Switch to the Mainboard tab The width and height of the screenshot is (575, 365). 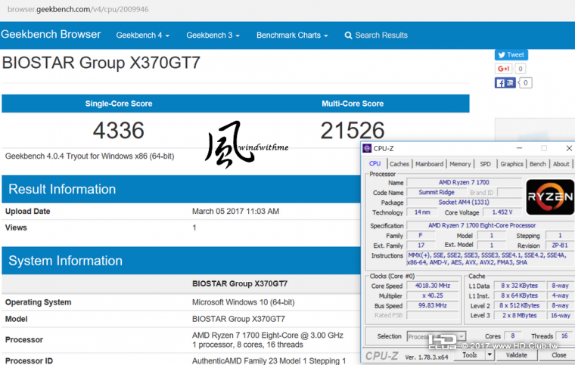click(429, 164)
